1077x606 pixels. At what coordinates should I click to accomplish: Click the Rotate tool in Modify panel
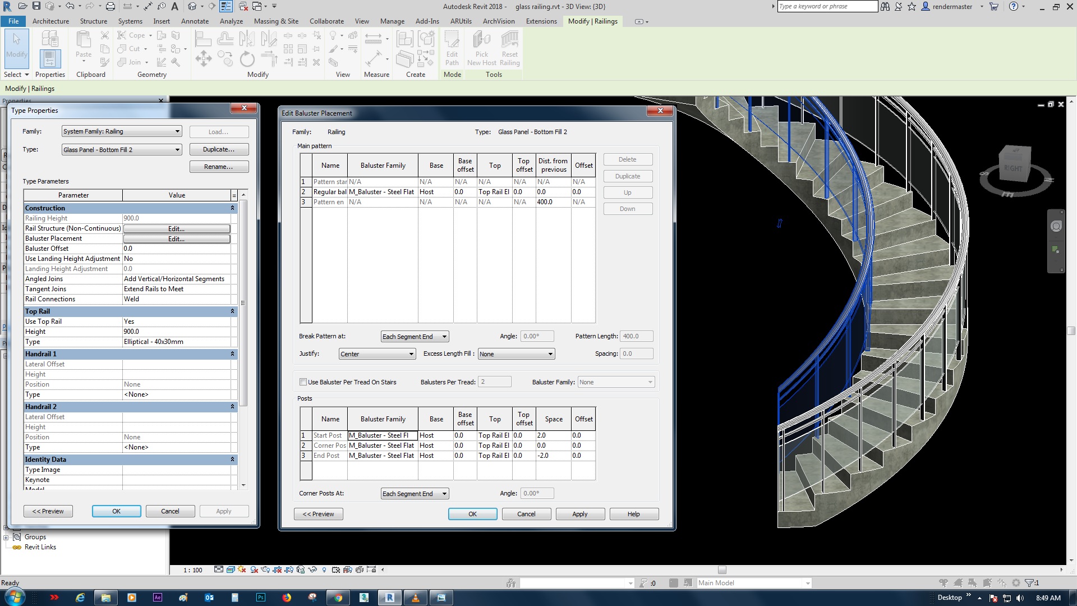click(247, 58)
